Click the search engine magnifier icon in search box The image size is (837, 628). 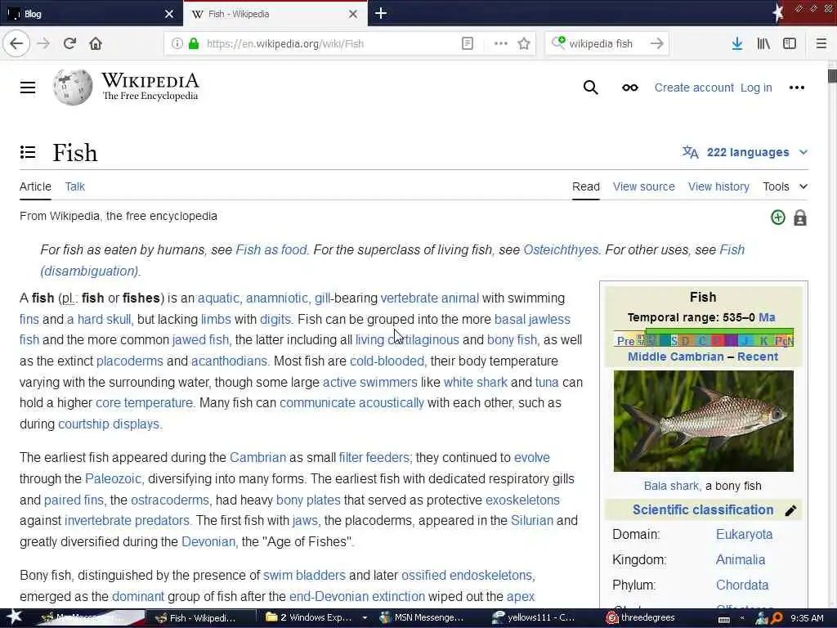point(558,43)
